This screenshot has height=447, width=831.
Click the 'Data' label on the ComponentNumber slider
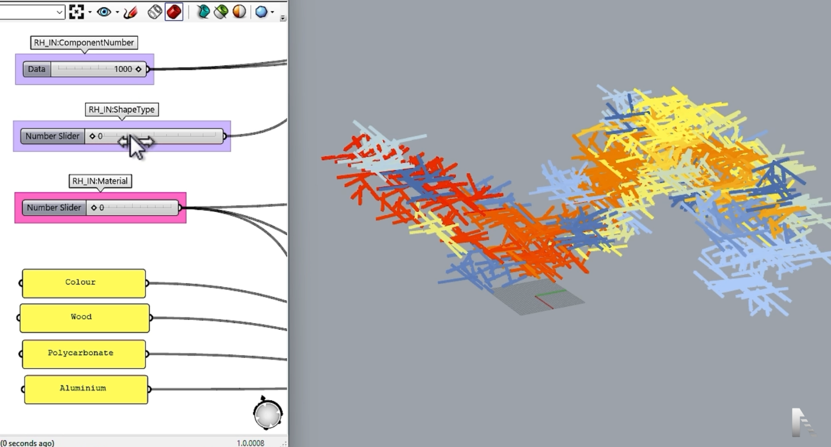(x=36, y=69)
